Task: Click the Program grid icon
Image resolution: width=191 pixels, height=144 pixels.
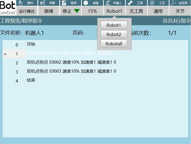Action: point(64,3)
